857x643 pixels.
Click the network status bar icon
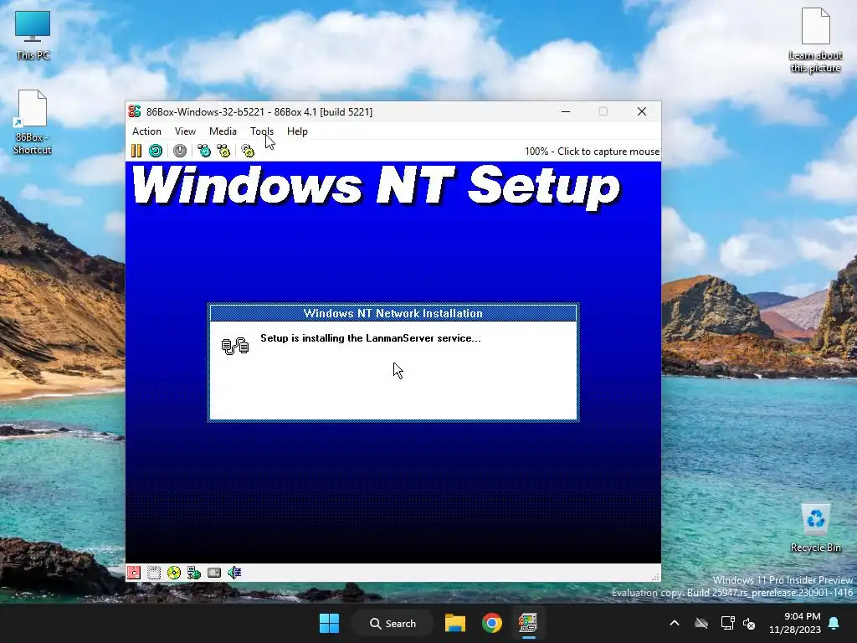194,573
